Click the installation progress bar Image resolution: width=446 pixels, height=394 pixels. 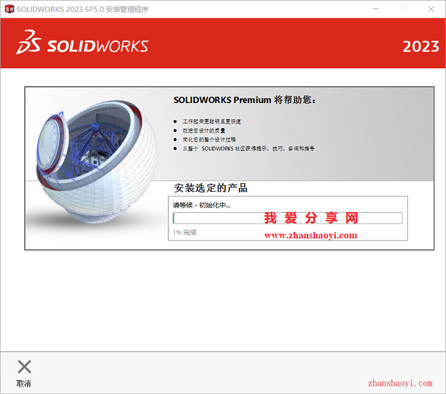287,218
